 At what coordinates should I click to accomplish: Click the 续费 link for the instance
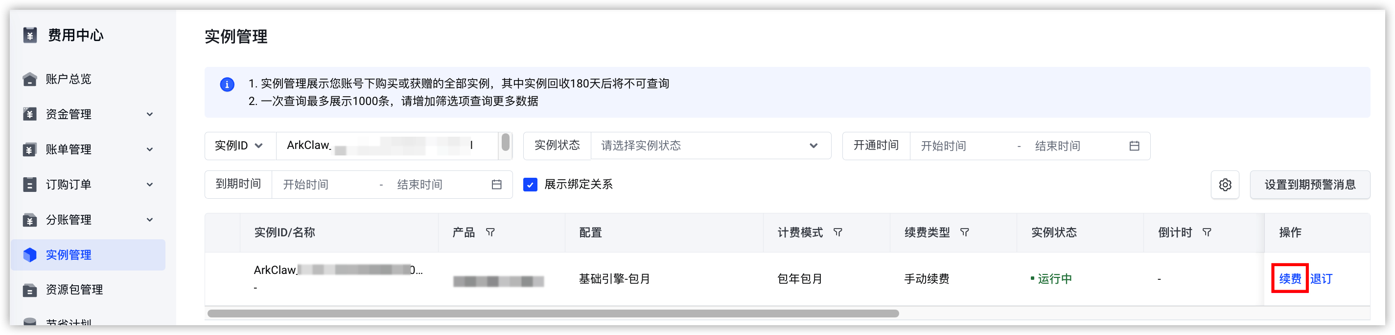1289,279
